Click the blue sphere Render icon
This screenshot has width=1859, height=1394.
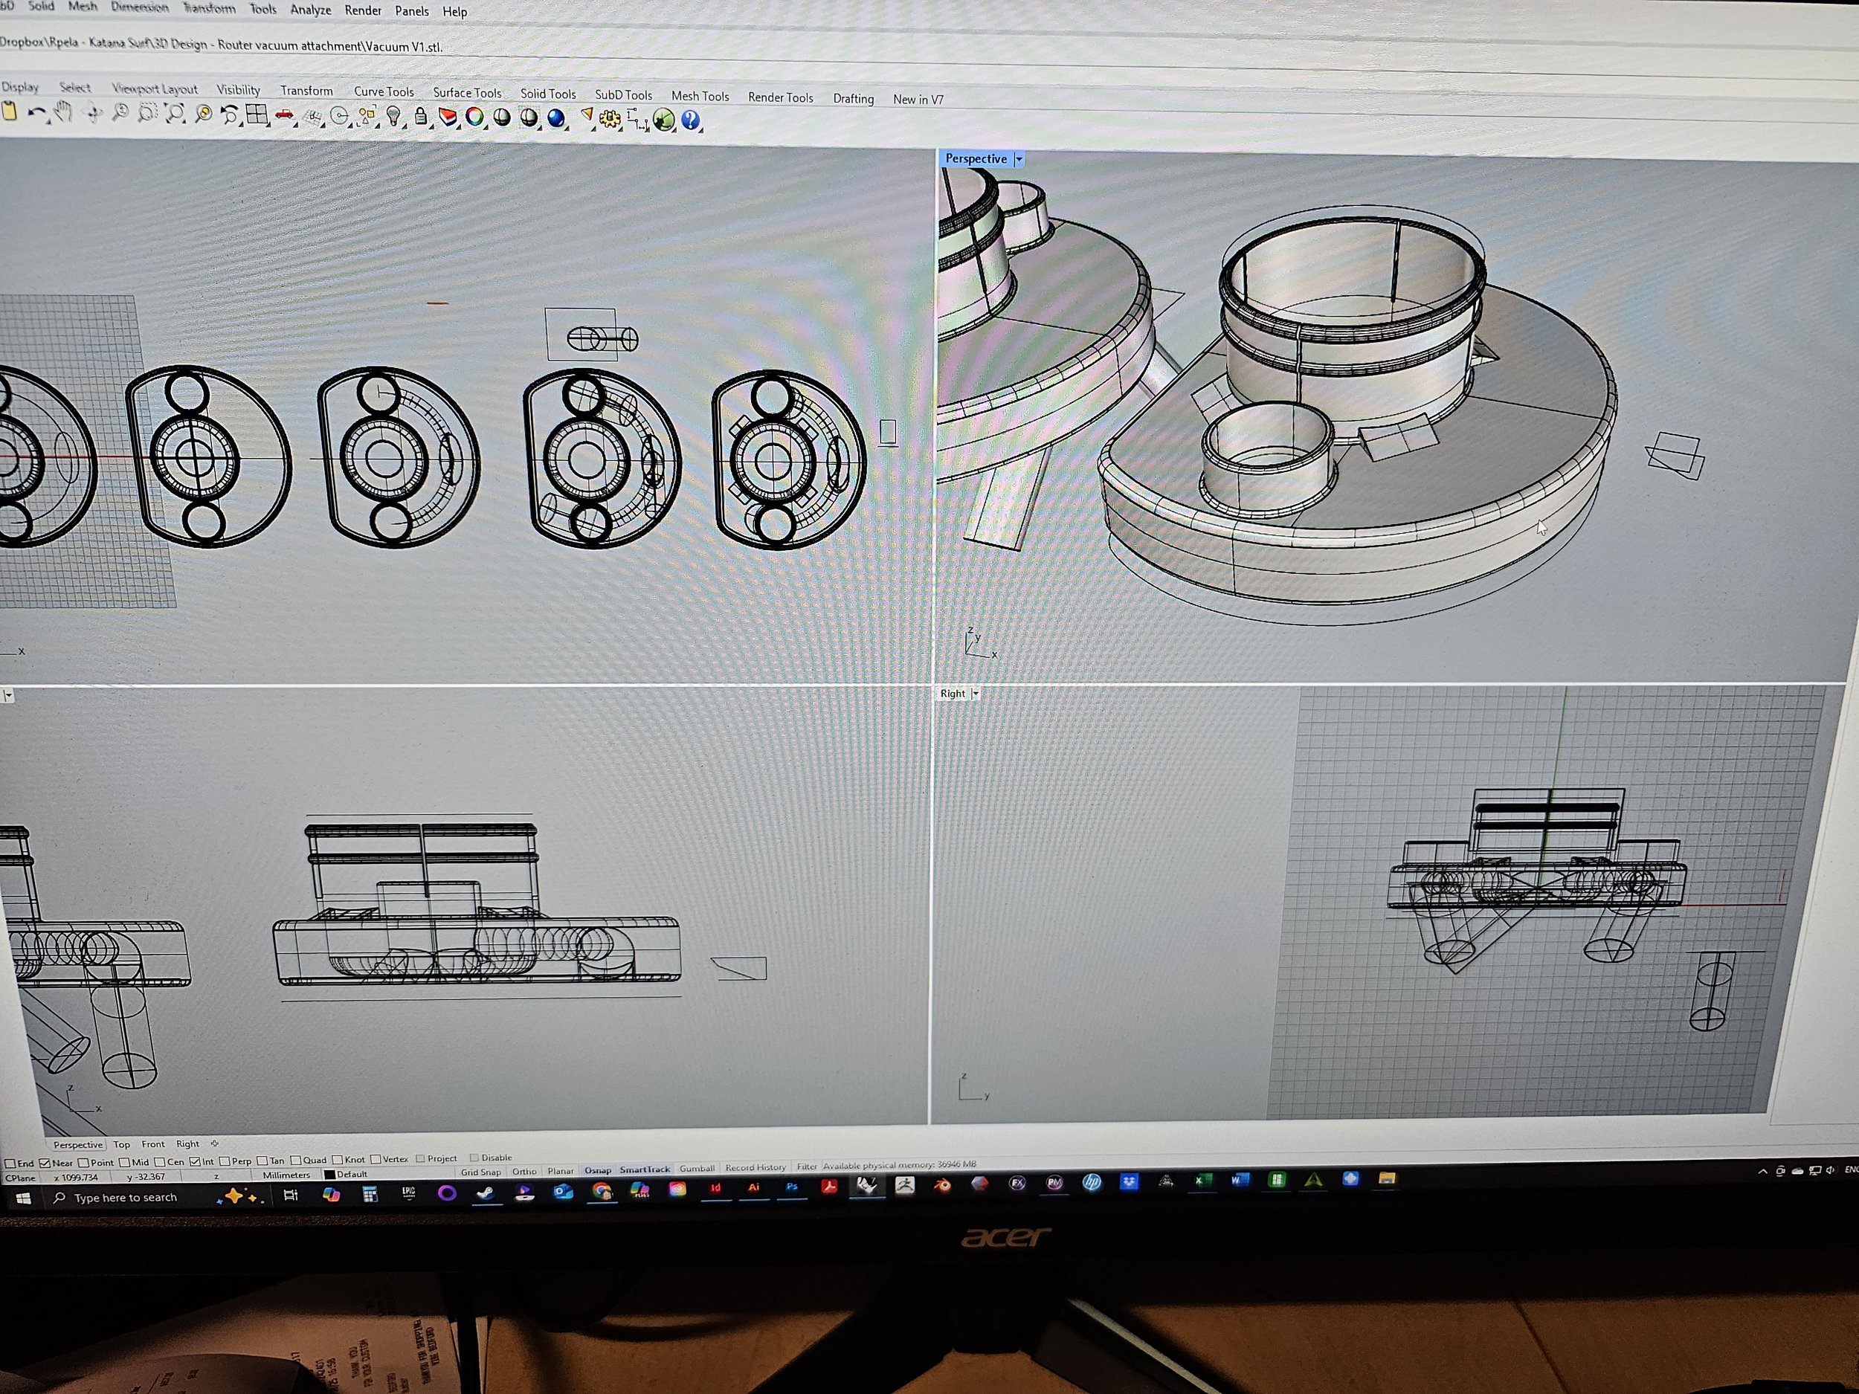[556, 119]
